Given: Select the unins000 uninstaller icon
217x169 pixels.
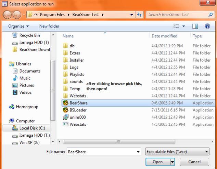Looking at the screenshot, I should pyautogui.click(x=66, y=117).
